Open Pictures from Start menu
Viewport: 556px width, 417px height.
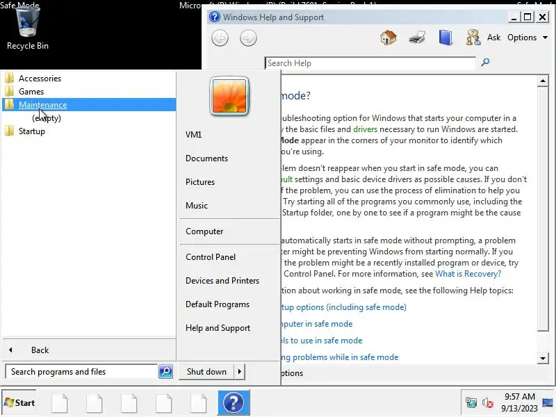200,182
